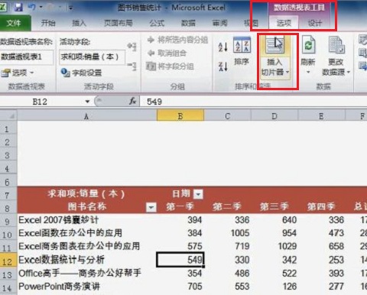The width and height of the screenshot is (367, 295).
Task: Click the formula bar showing 549
Action: (254, 102)
